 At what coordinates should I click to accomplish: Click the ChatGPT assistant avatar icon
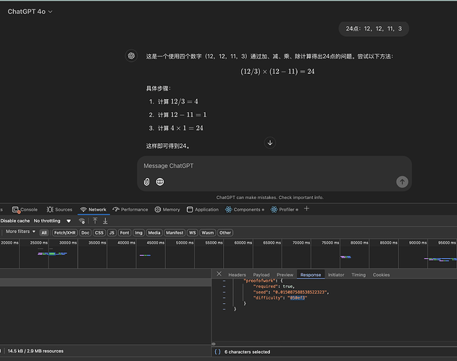tap(131, 56)
